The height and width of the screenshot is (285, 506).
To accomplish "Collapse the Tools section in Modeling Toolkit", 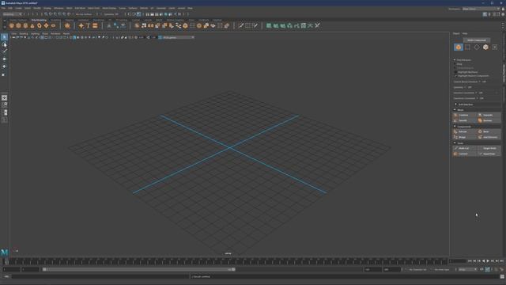I will point(455,142).
